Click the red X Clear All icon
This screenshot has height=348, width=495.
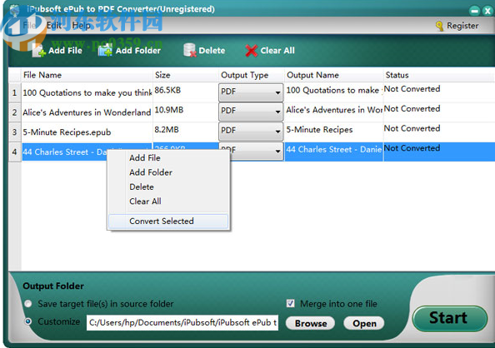pos(252,51)
